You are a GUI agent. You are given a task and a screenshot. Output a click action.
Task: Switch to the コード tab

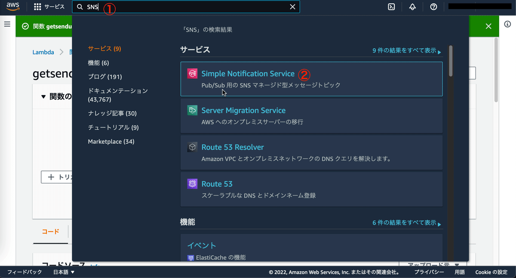tap(50, 232)
